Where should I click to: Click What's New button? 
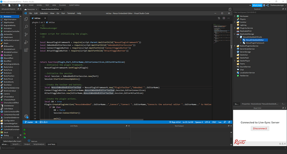coord(257,5)
